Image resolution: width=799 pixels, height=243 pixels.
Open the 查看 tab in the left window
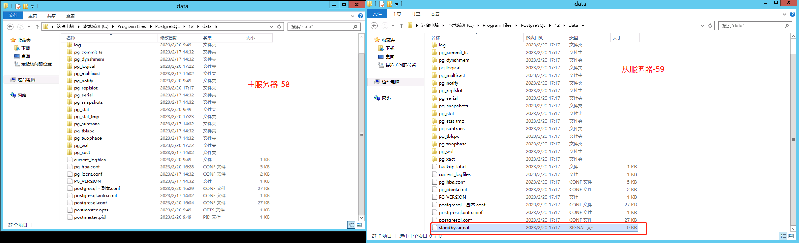click(70, 16)
